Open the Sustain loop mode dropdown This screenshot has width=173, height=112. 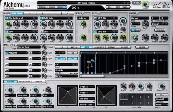[66, 70]
